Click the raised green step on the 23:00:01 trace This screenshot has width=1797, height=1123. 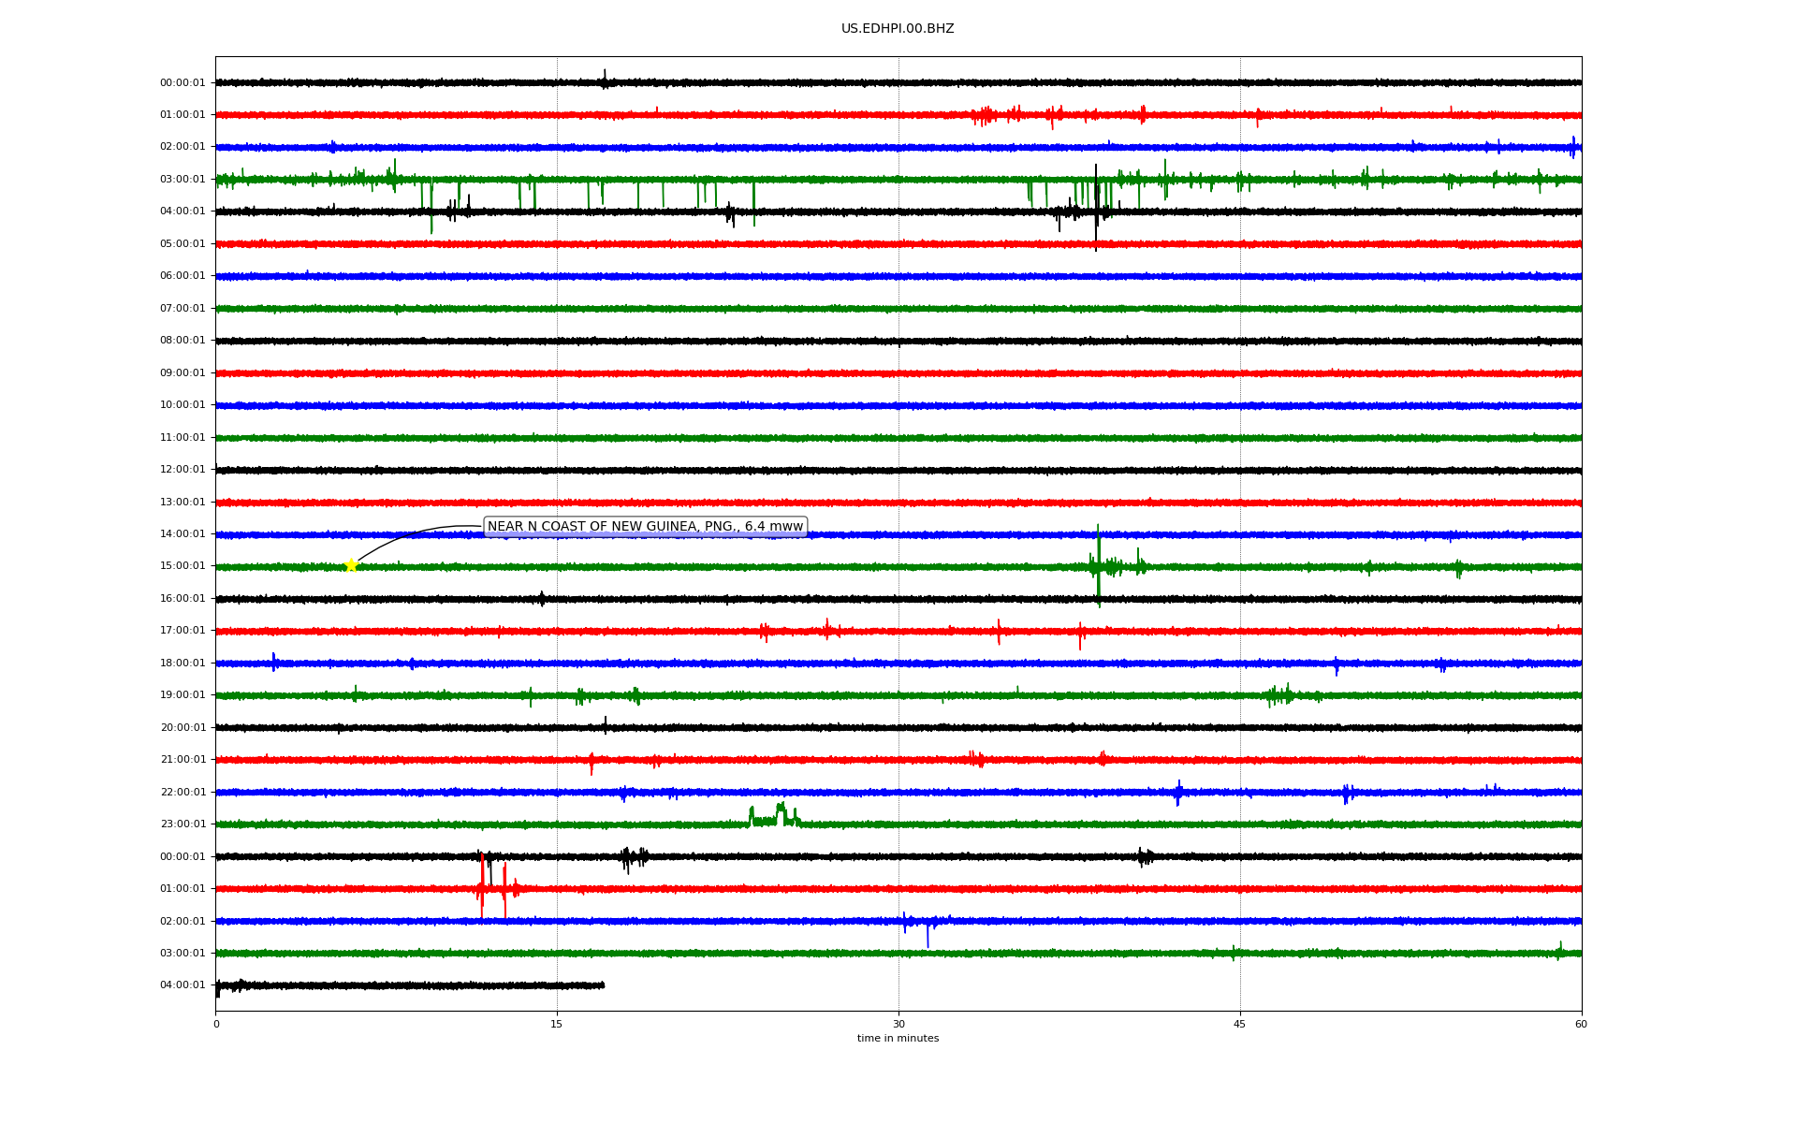pos(774,816)
